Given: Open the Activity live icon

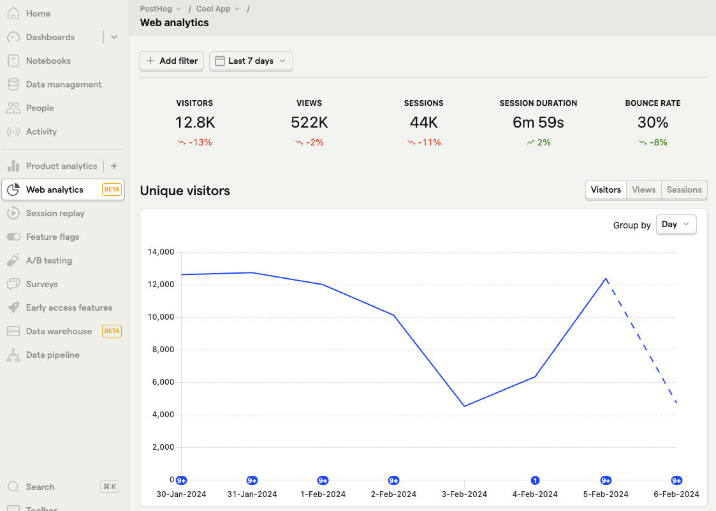Looking at the screenshot, I should [13, 131].
